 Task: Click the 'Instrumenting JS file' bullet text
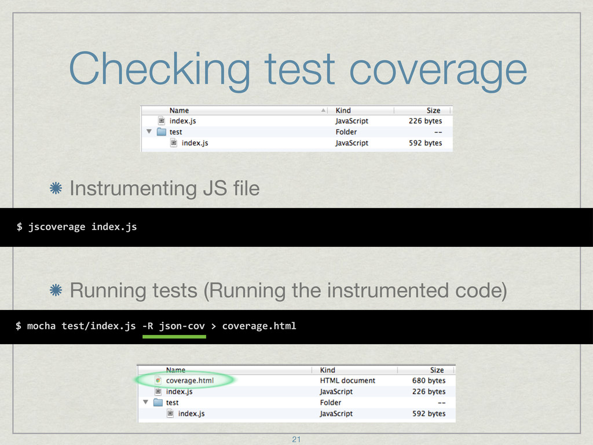point(164,188)
